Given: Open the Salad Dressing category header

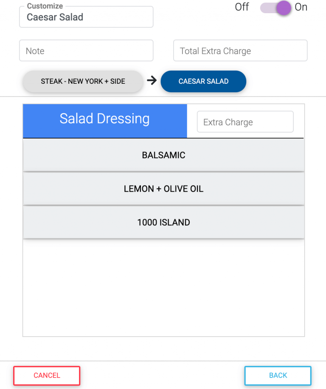Looking at the screenshot, I should [104, 119].
